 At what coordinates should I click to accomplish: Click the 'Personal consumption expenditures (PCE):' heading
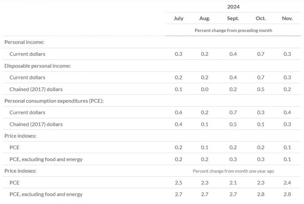coord(54,101)
